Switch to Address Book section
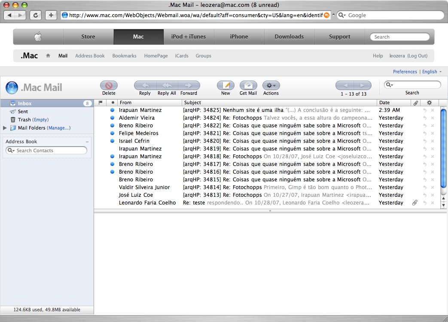The image size is (448, 322). pyautogui.click(x=90, y=56)
